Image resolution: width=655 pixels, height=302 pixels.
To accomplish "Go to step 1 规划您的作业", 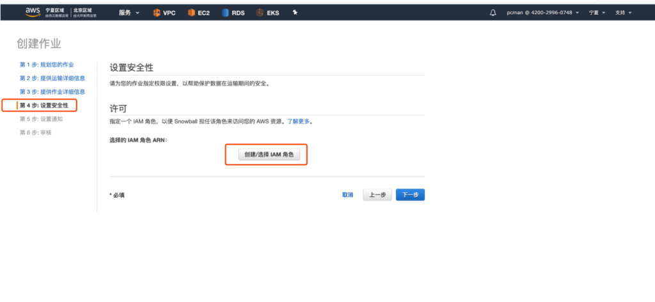I will 47,65.
